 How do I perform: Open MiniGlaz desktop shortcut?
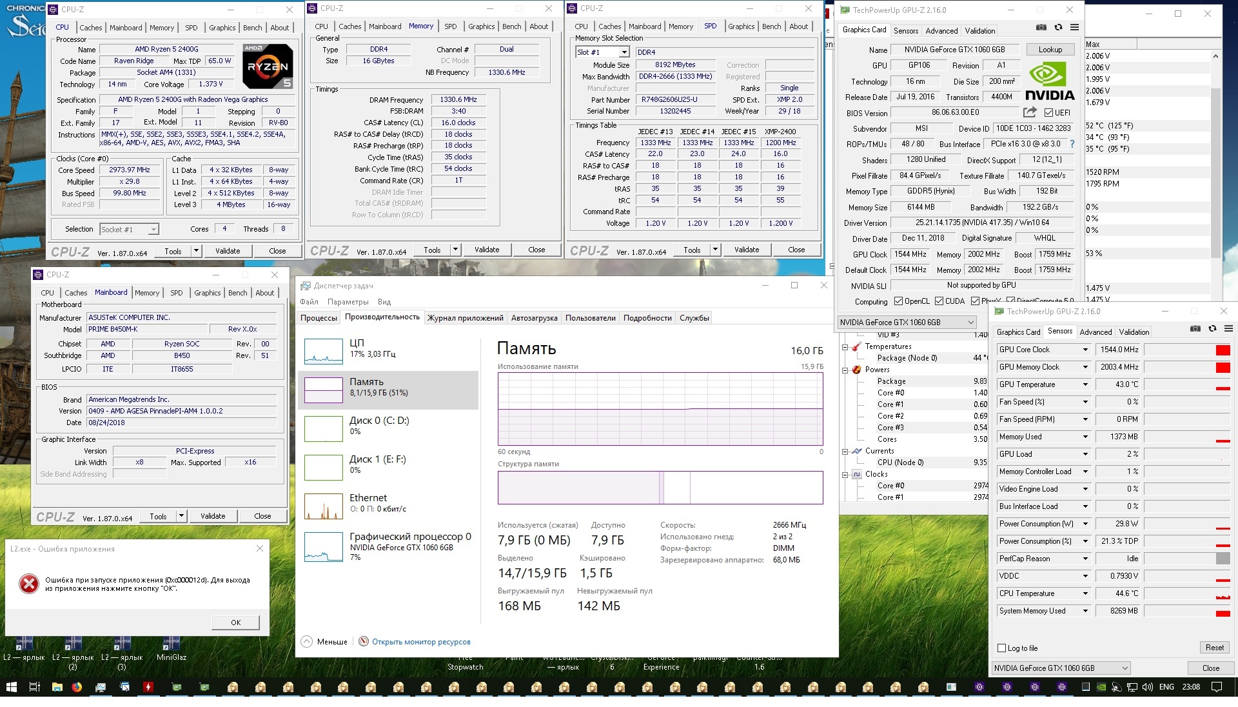[x=172, y=648]
